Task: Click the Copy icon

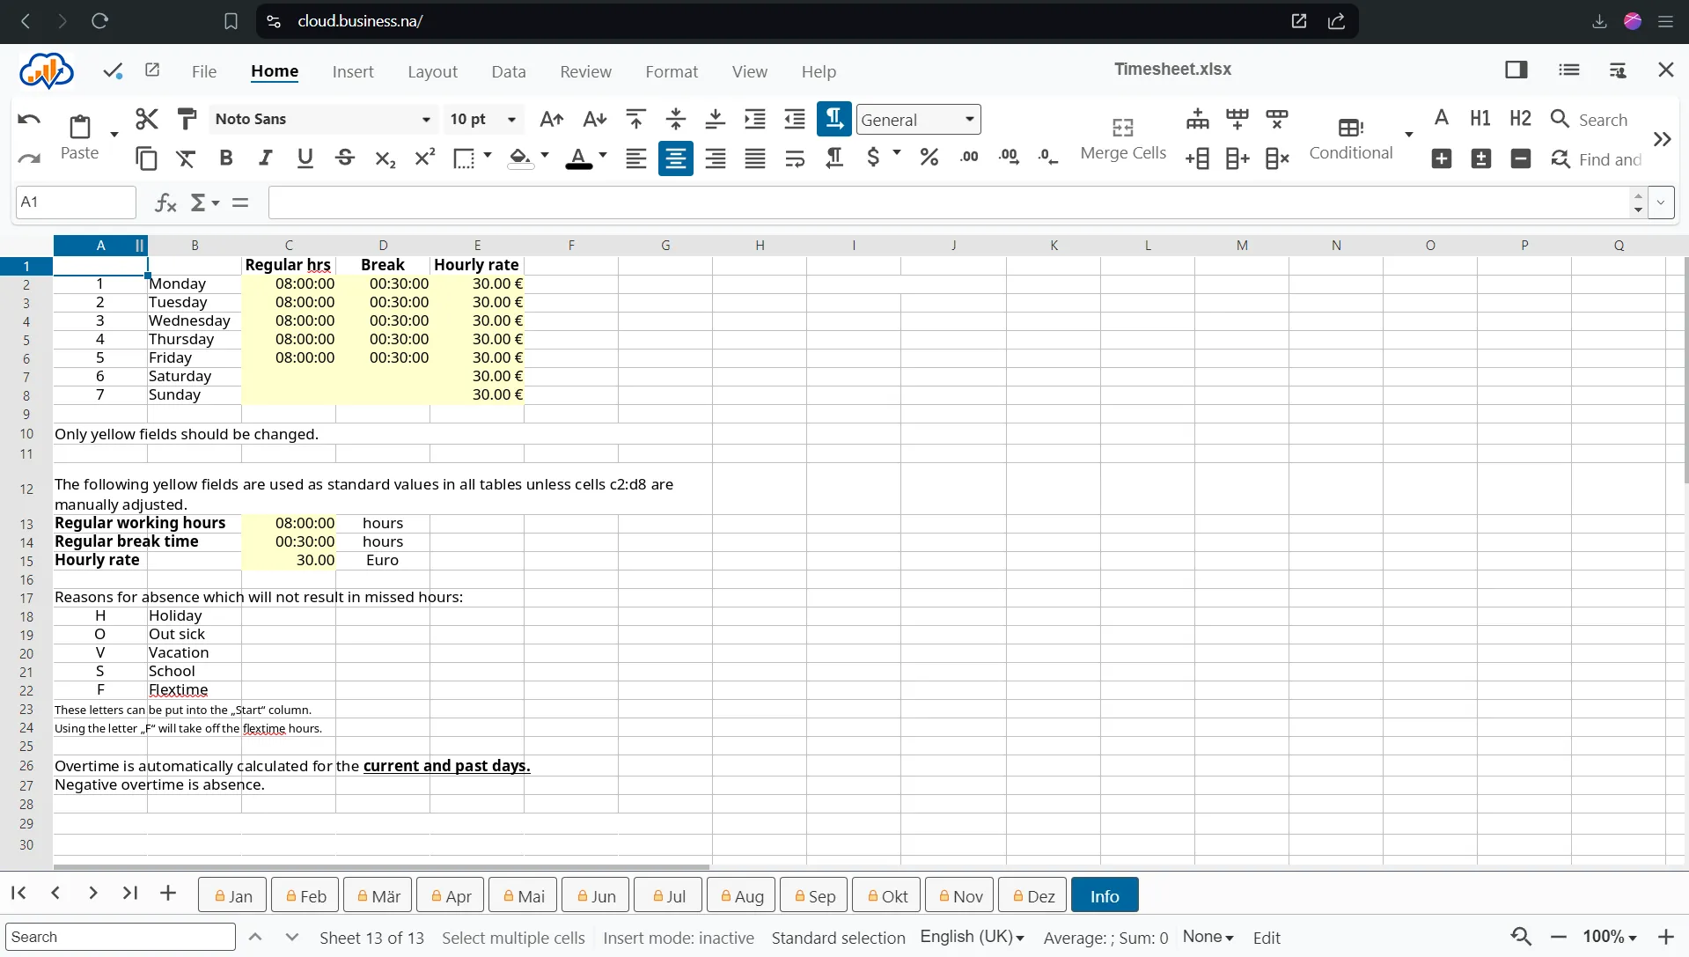Action: [x=147, y=158]
